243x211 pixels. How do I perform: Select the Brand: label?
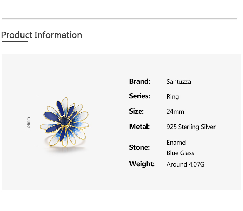point(140,81)
